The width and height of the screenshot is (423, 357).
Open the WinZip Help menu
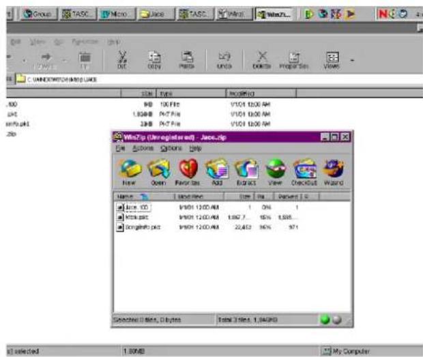point(195,148)
